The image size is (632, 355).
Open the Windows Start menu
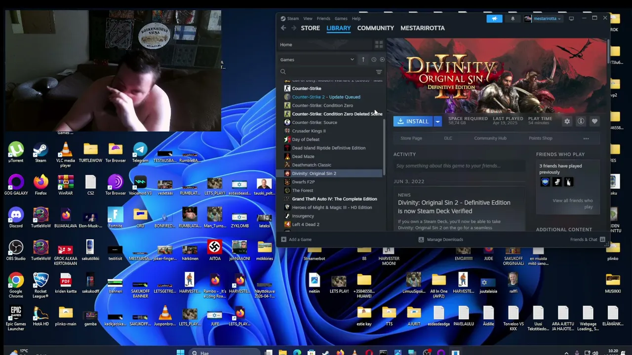180,353
